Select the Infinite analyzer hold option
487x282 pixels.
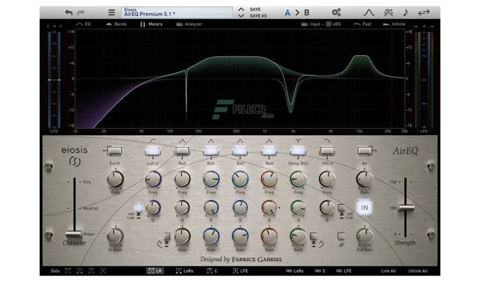click(x=394, y=24)
